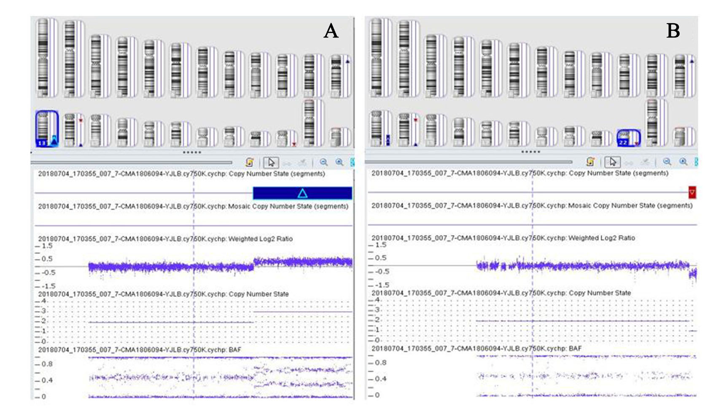Image resolution: width=727 pixels, height=411 pixels.
Task: Click the red loss segment in panel B
Action: [x=692, y=192]
